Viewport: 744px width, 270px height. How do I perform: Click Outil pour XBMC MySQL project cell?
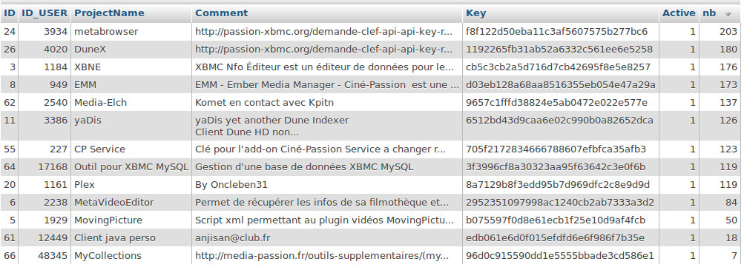click(131, 167)
